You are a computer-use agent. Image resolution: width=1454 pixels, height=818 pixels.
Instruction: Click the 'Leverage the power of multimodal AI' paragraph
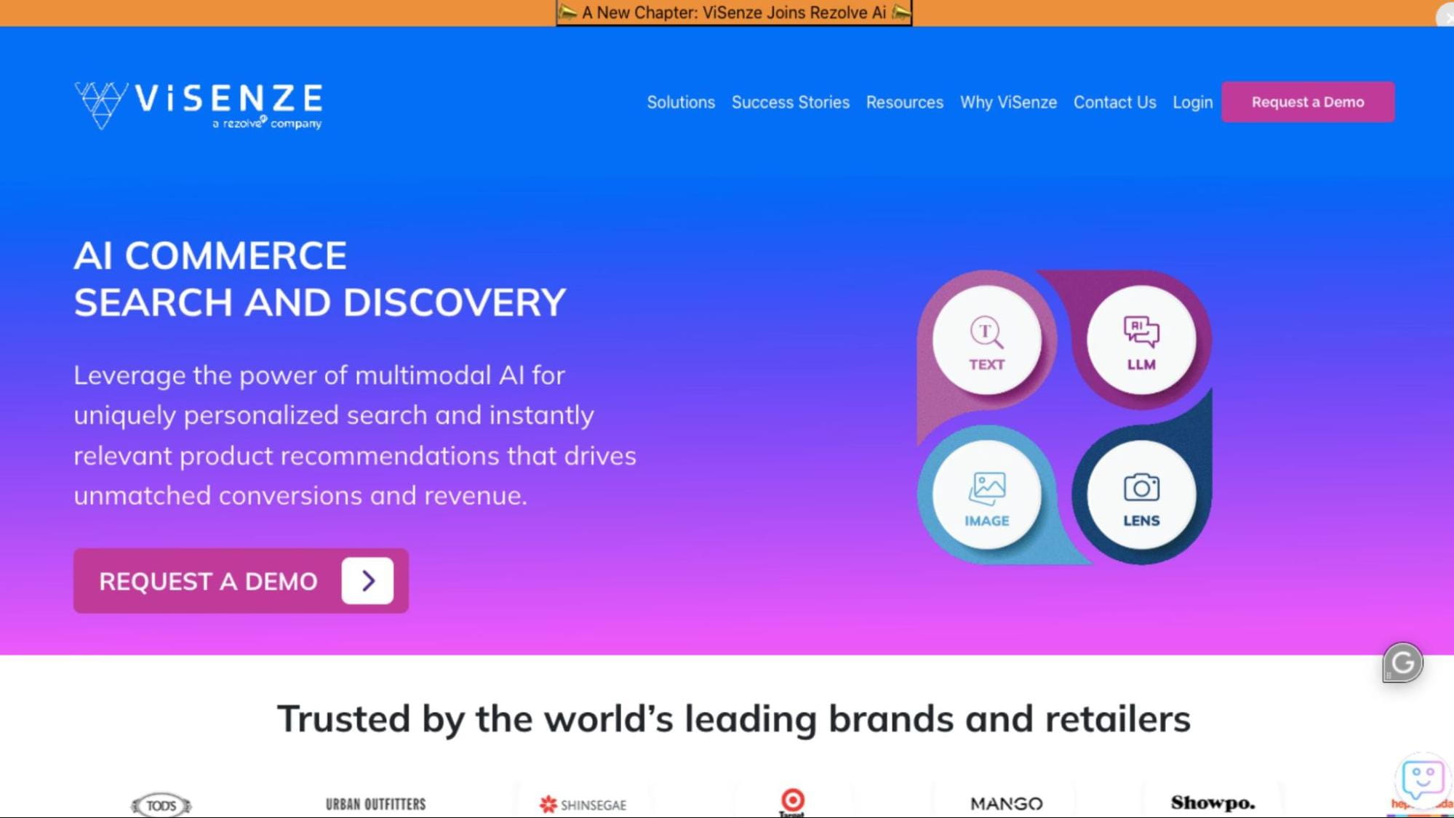(x=355, y=435)
